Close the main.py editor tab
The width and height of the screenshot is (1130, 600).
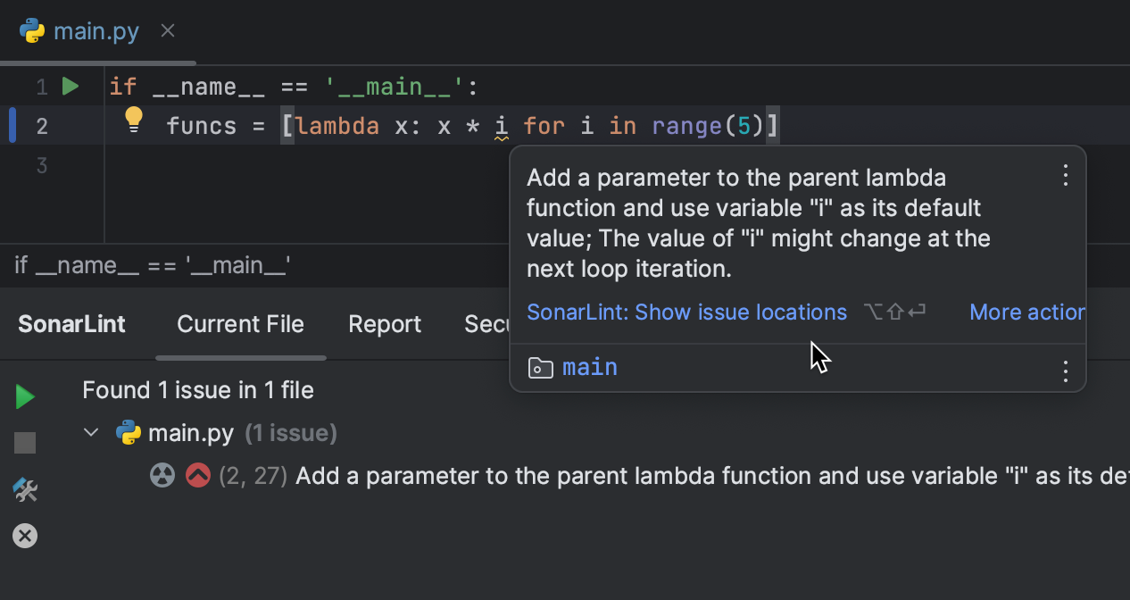[168, 31]
